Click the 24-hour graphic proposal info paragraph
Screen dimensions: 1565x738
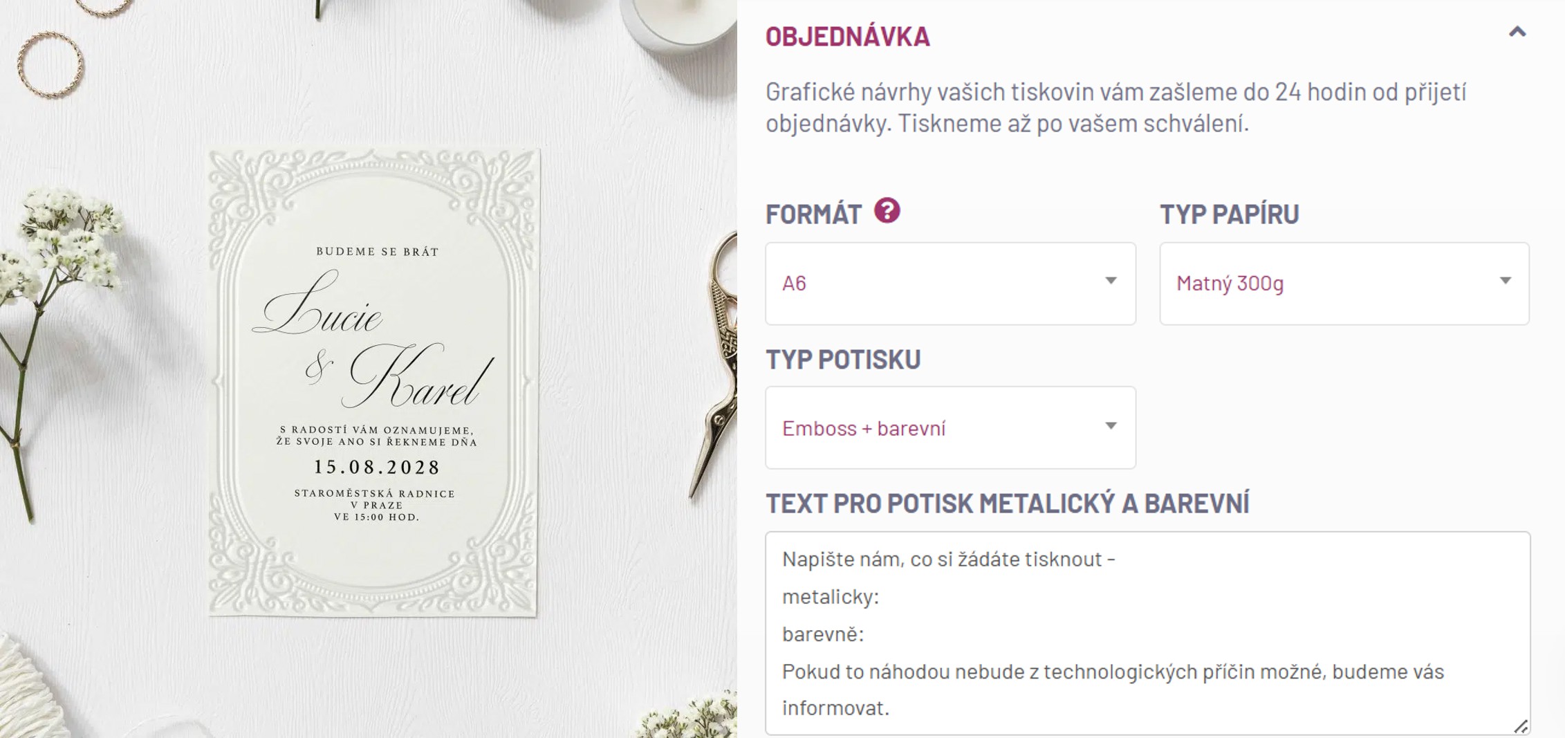tap(1115, 107)
